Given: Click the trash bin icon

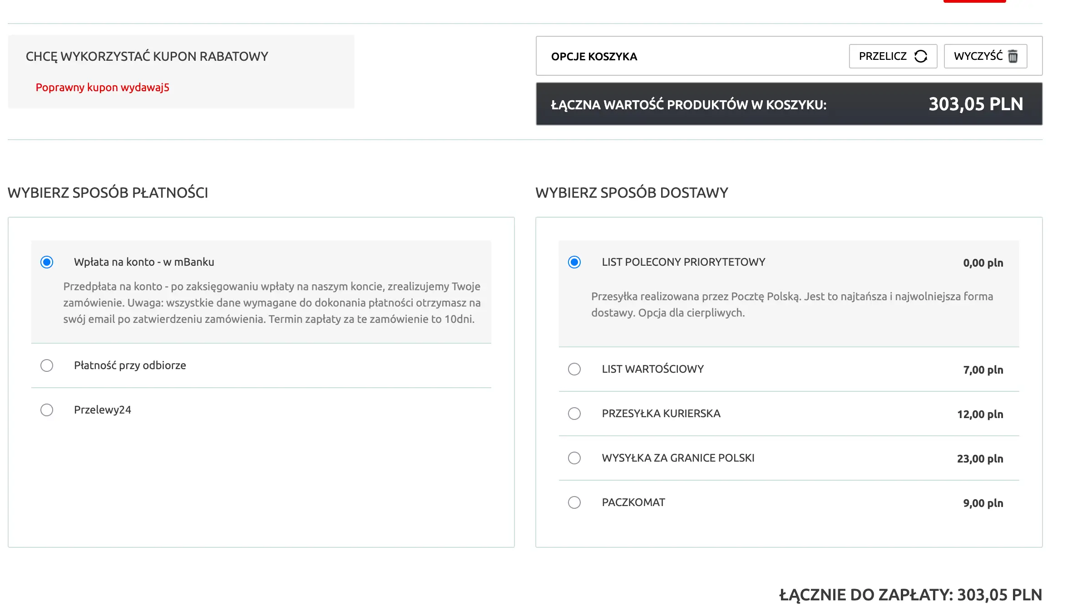Looking at the screenshot, I should pos(1013,56).
